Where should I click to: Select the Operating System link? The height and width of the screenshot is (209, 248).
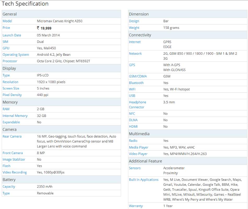(16, 55)
